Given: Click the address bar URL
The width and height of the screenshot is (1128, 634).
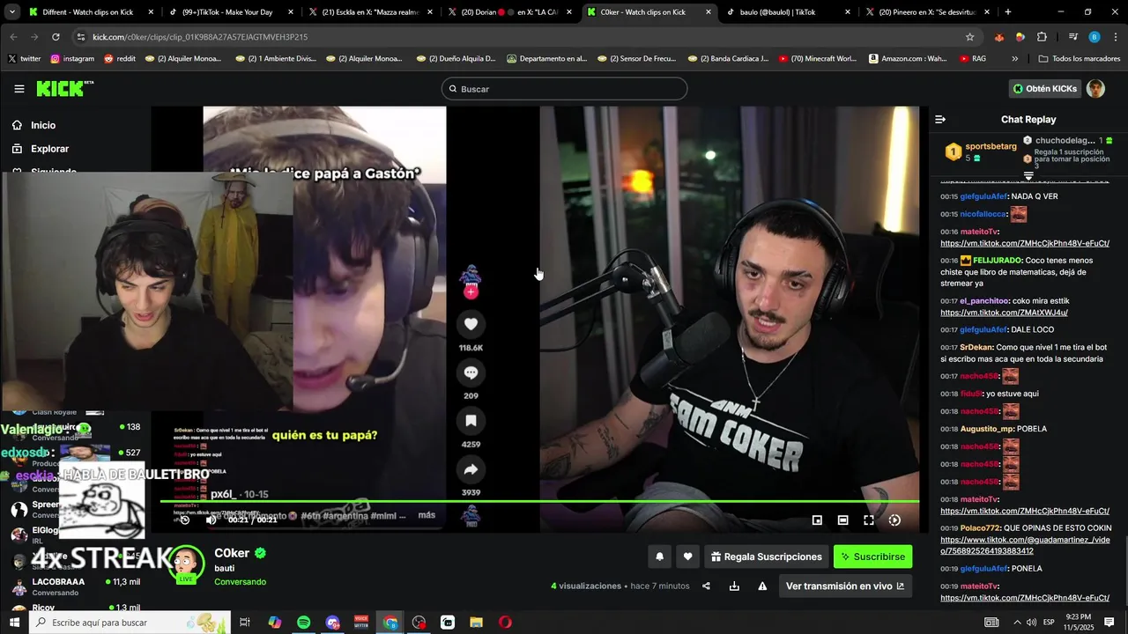Looking at the screenshot, I should point(200,37).
